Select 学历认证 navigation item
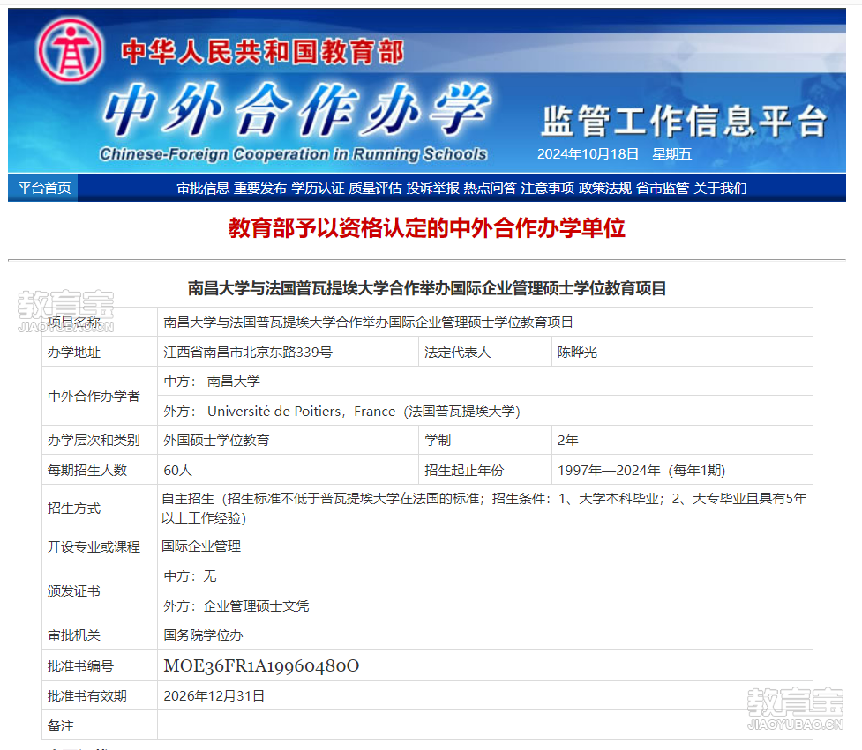This screenshot has height=750, width=862. coord(318,189)
